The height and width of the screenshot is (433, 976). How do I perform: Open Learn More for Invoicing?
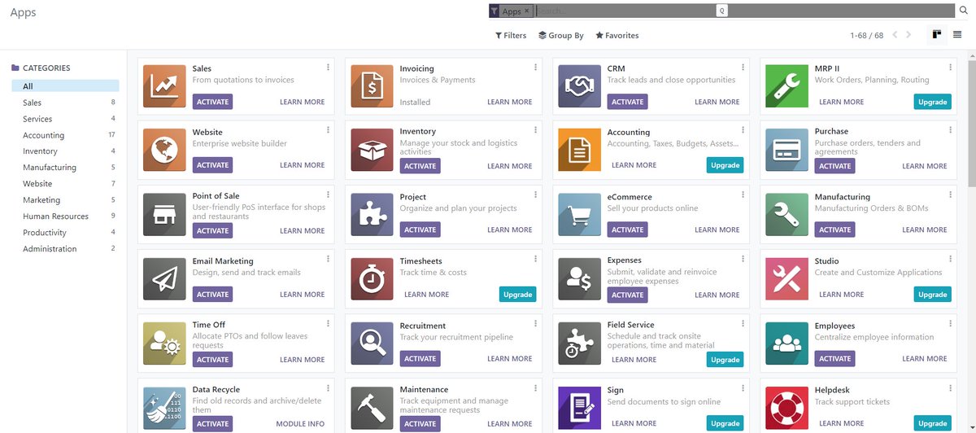(x=510, y=102)
